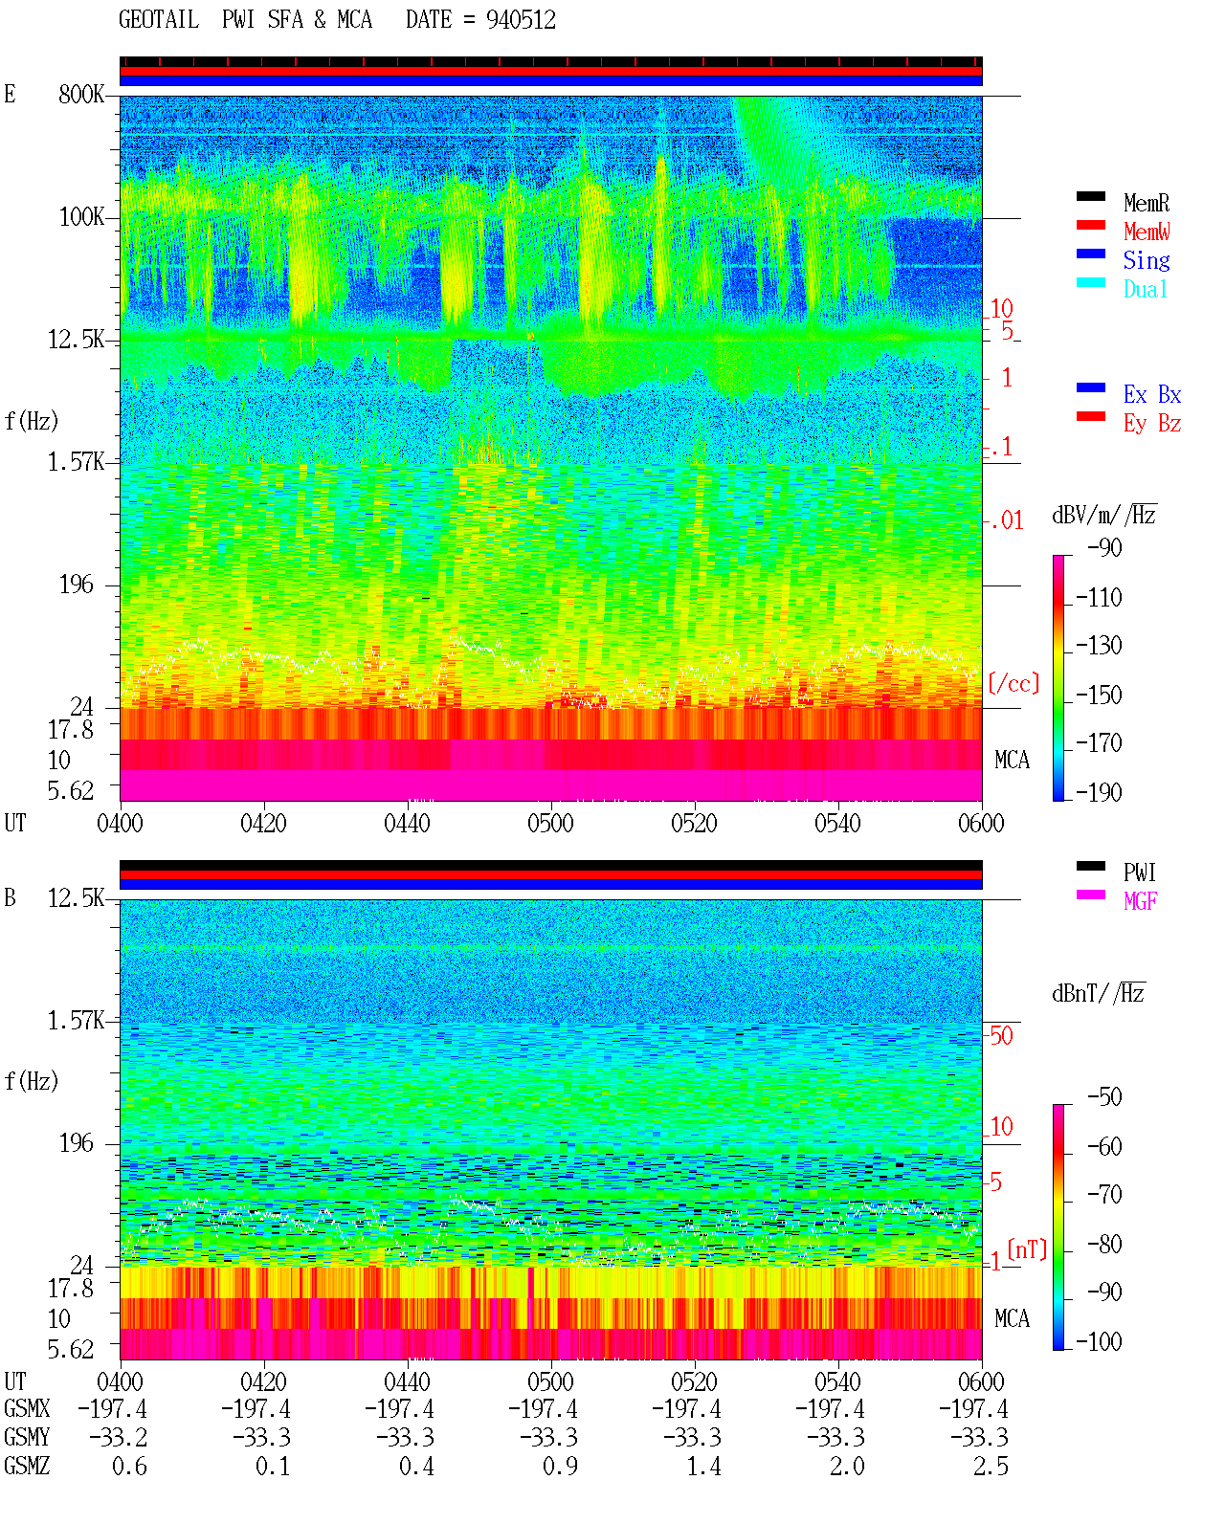Select the 'Ey Bz' legend label
1225x1524 pixels.
pyautogui.click(x=1152, y=424)
